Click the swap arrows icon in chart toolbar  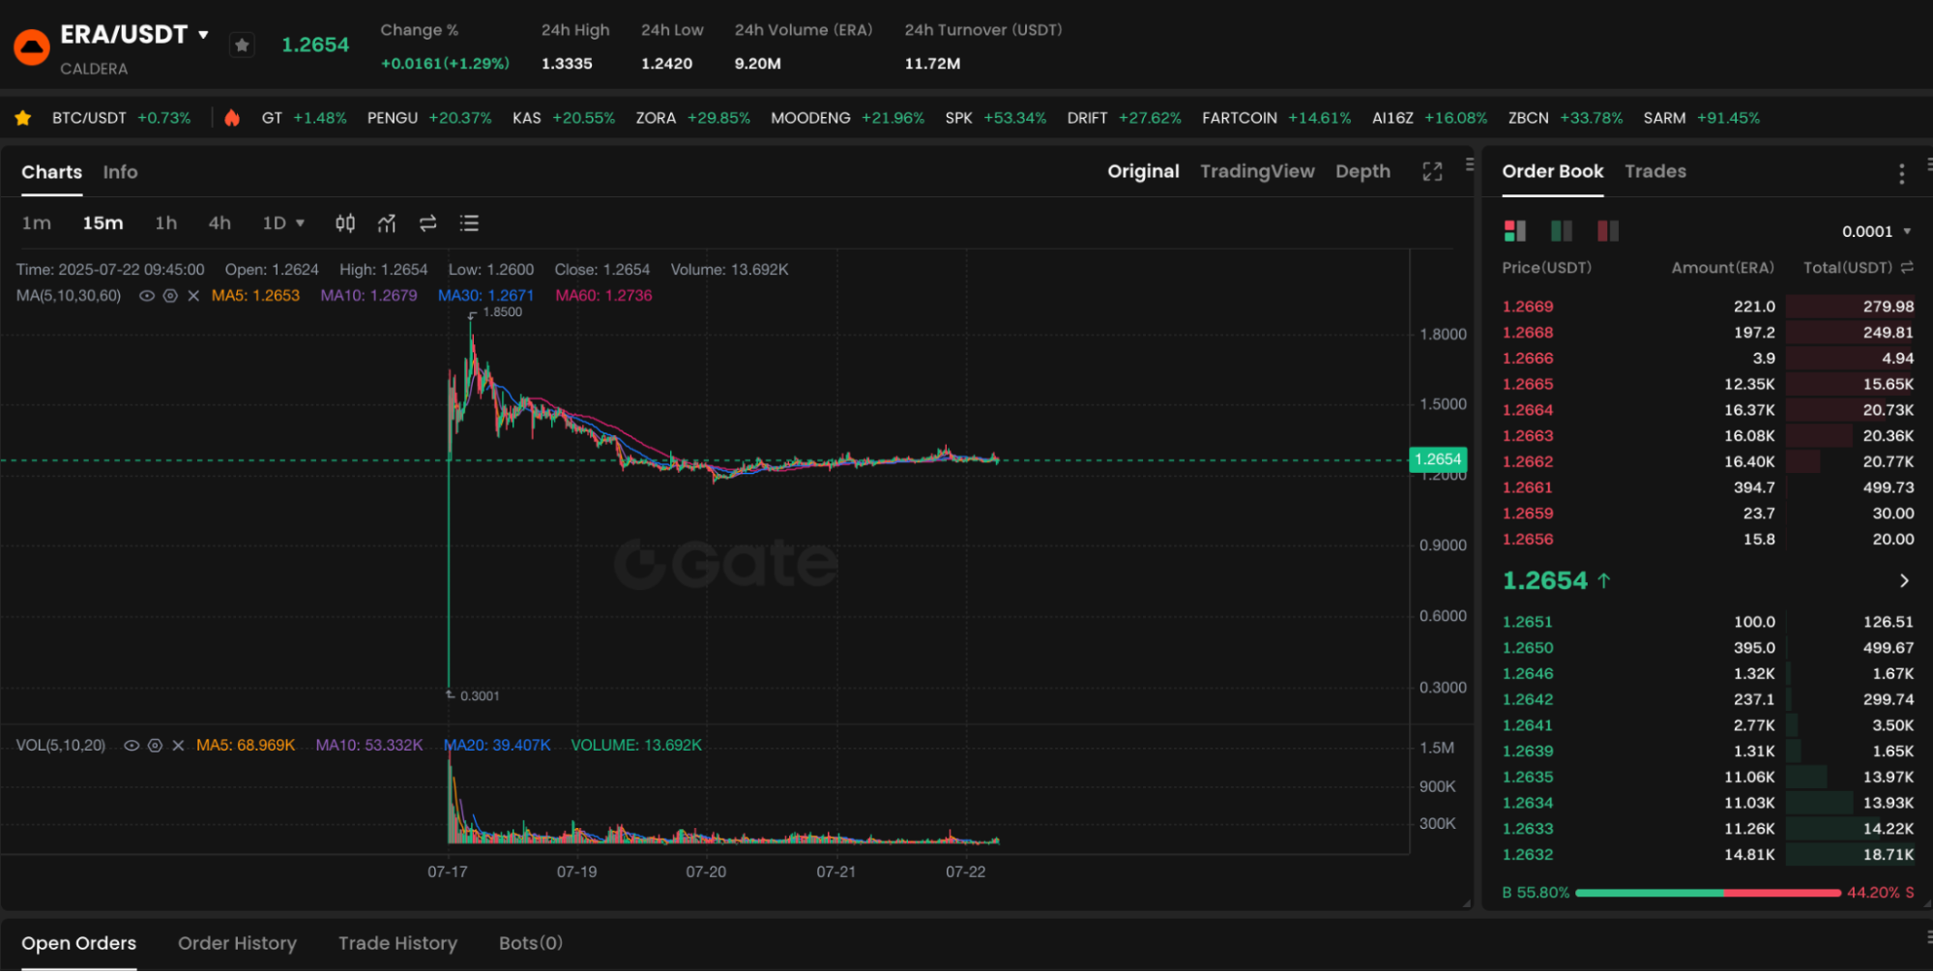click(x=427, y=223)
